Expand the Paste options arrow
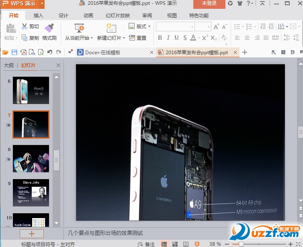The width and height of the screenshot is (303, 247). 16,38
